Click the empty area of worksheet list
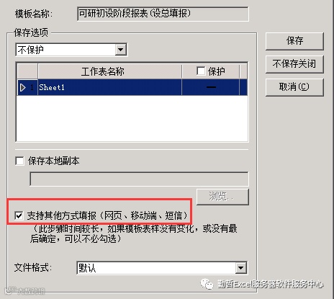 [132, 118]
